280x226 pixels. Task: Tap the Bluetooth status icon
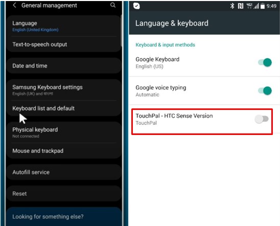tap(232, 6)
